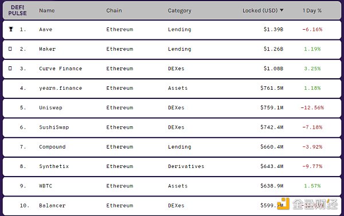Click the trophy icon beside Aave
The image size is (344, 216).
tap(11, 29)
